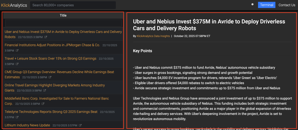Click key point about eligible drivers' $4,000 rebates
The width and height of the screenshot is (298, 130).
pos(189,83)
